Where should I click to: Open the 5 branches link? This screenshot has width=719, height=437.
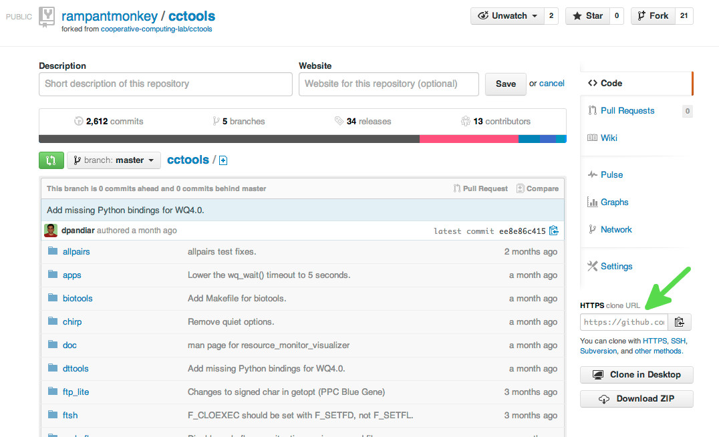click(239, 122)
